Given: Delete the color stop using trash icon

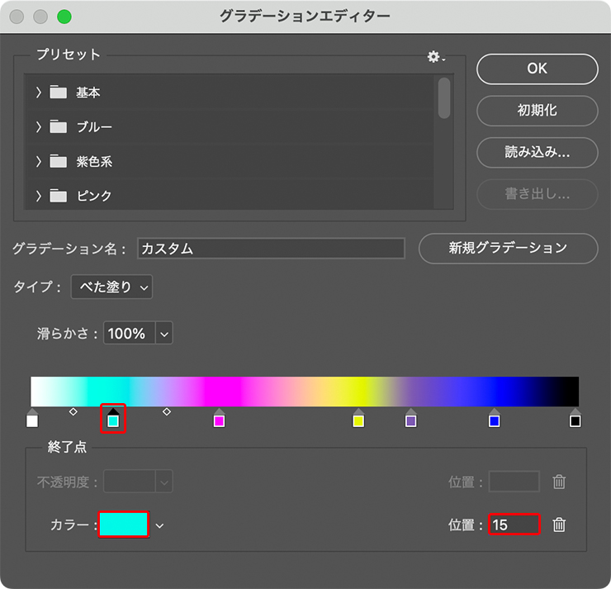Looking at the screenshot, I should point(559,525).
